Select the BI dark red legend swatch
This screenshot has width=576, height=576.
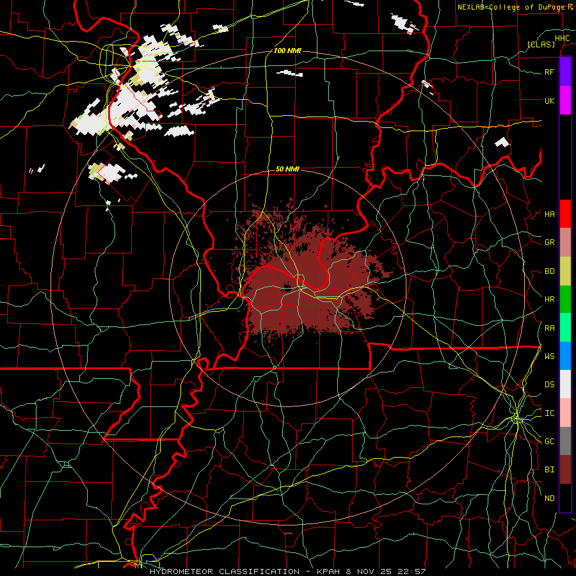565,470
